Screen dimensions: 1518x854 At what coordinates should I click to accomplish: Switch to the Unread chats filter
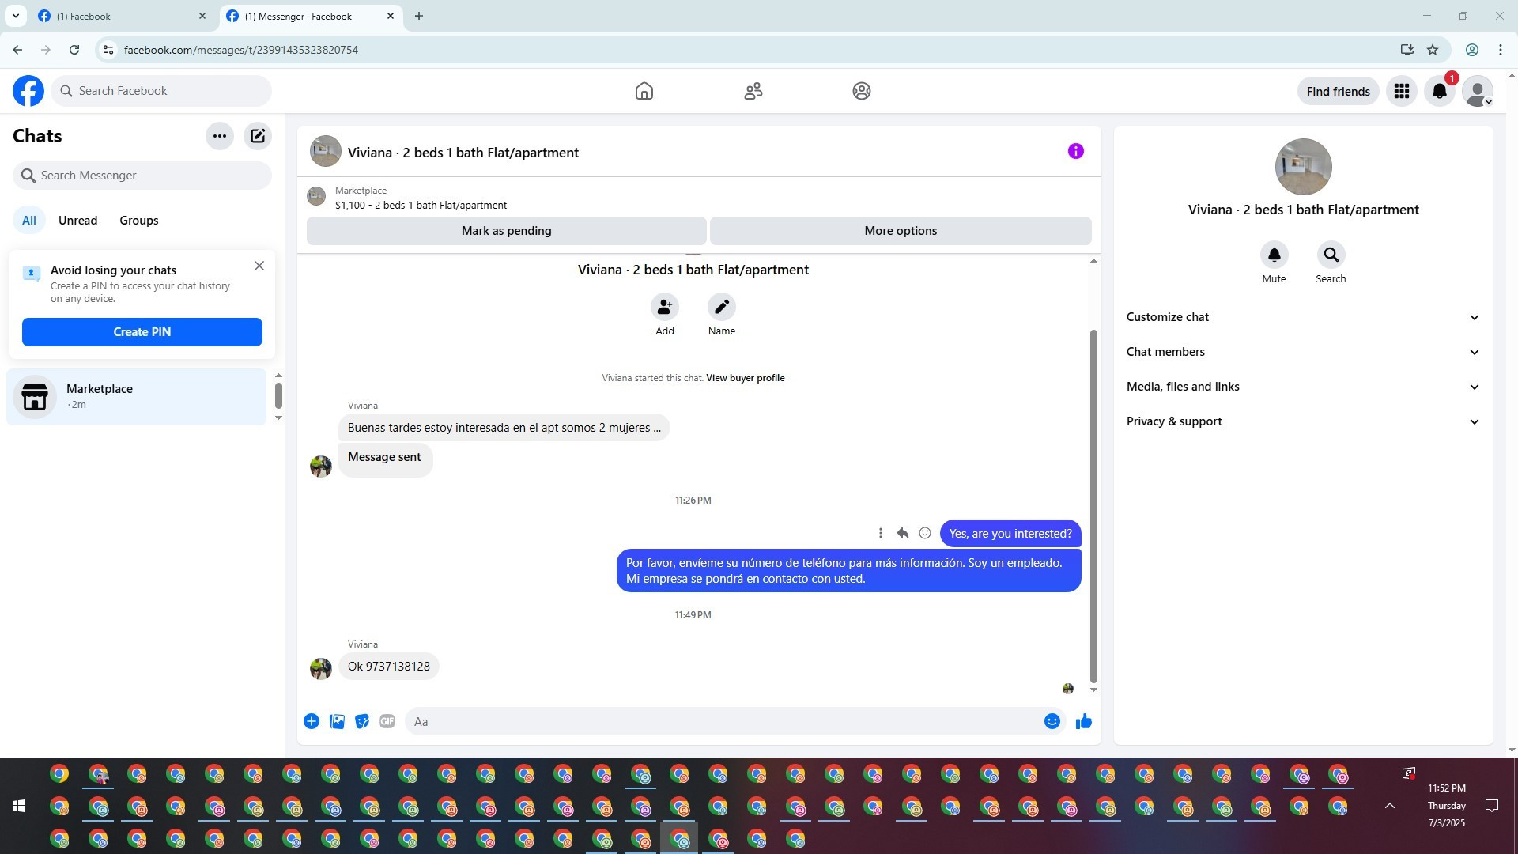pyautogui.click(x=77, y=221)
